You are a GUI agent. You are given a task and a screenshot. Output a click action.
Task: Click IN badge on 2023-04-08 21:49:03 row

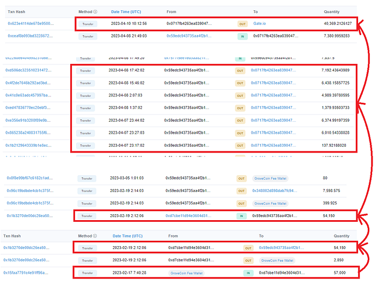[242, 36]
